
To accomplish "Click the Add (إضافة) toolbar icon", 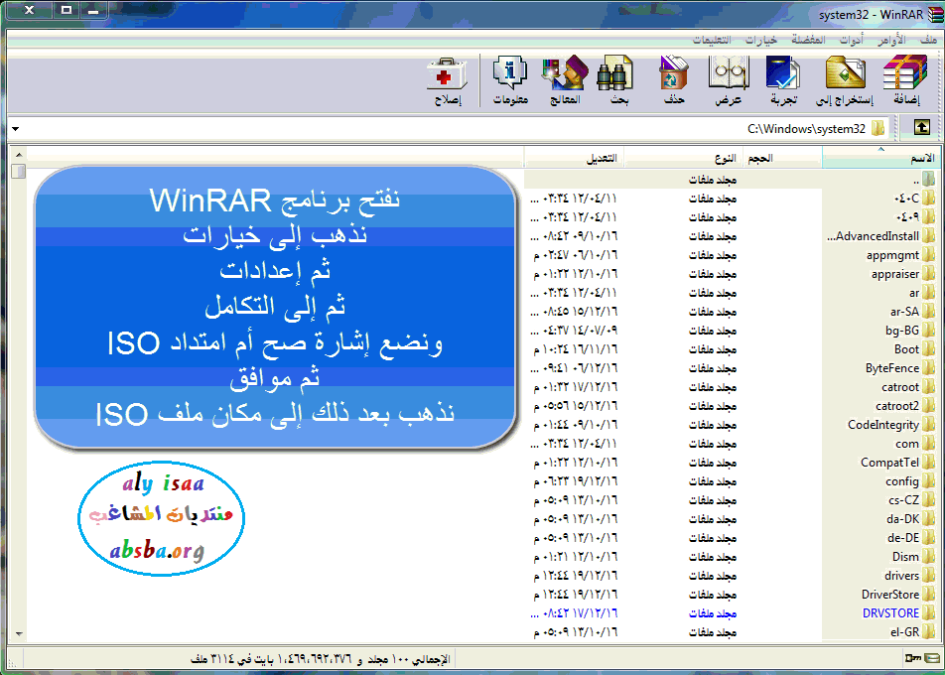I will tap(904, 80).
